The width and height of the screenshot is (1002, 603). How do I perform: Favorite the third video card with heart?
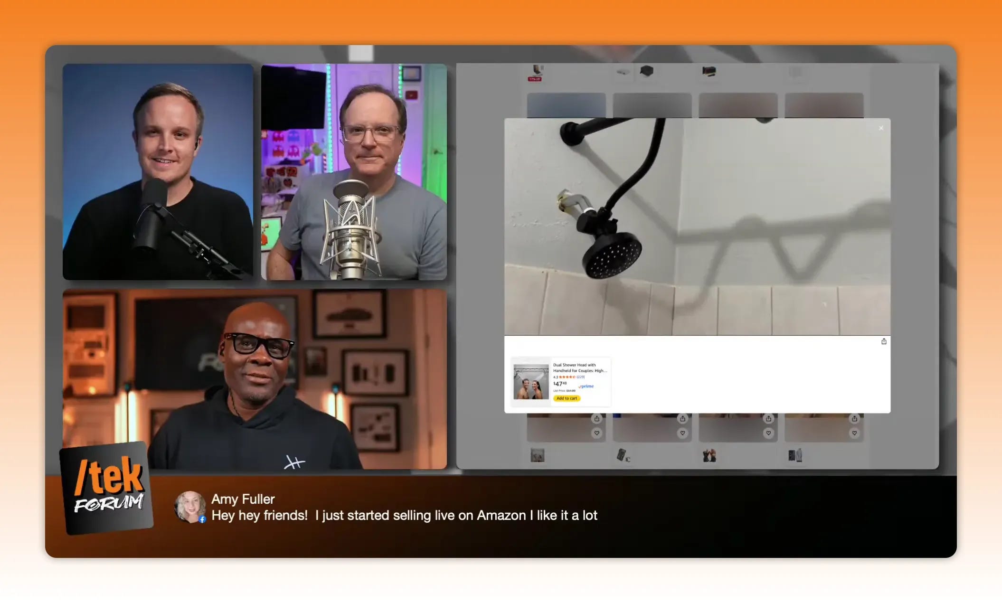click(x=768, y=433)
